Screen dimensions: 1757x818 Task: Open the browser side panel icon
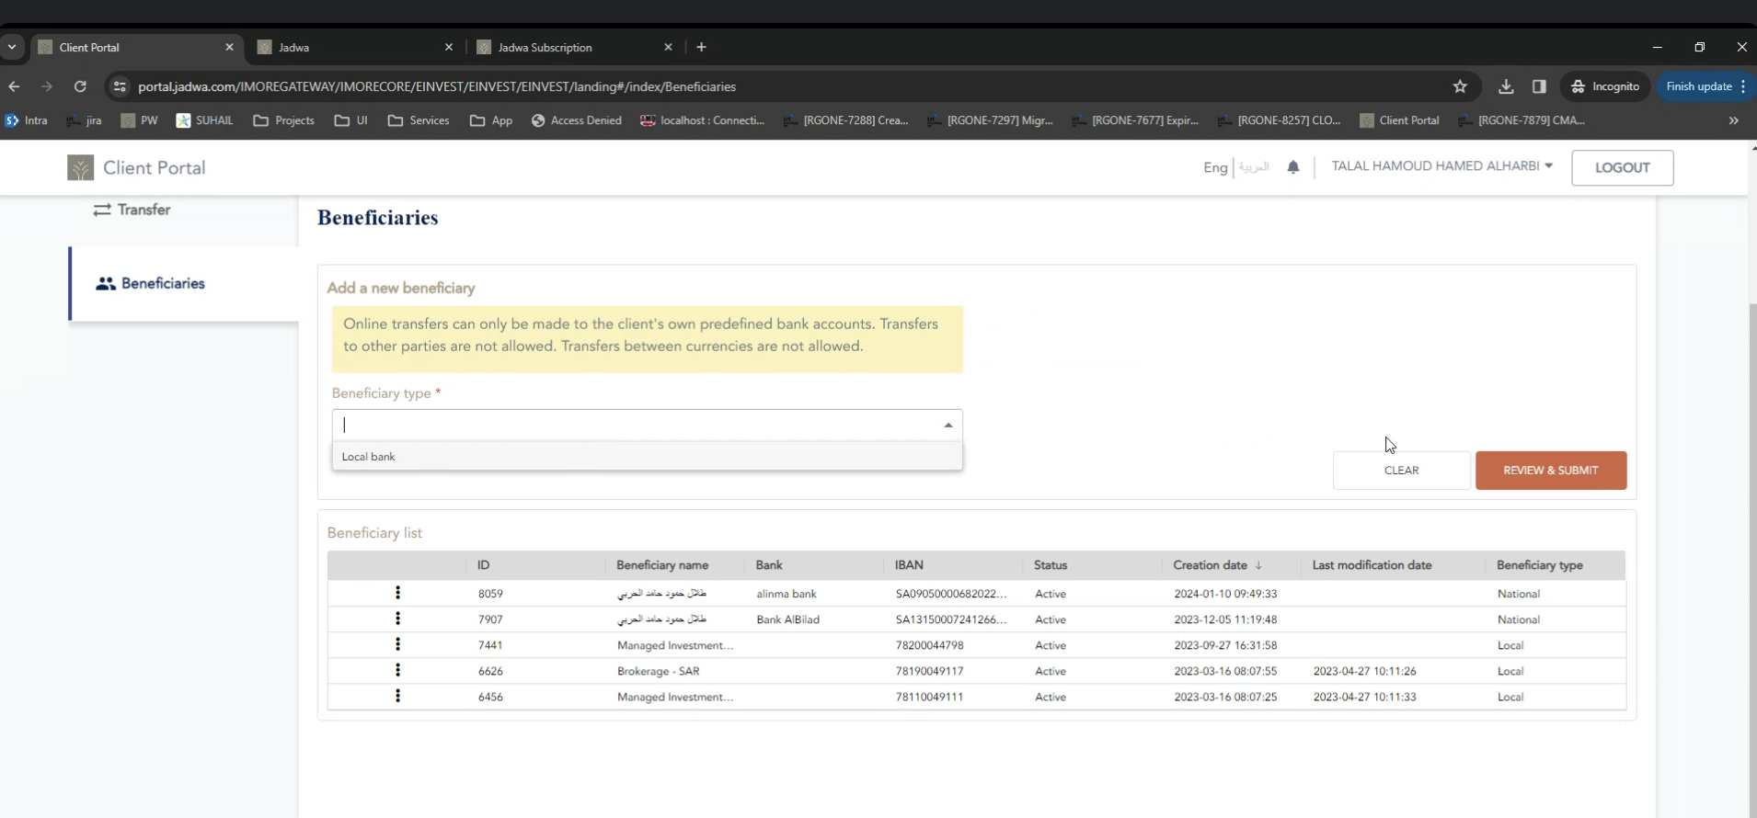coord(1539,86)
